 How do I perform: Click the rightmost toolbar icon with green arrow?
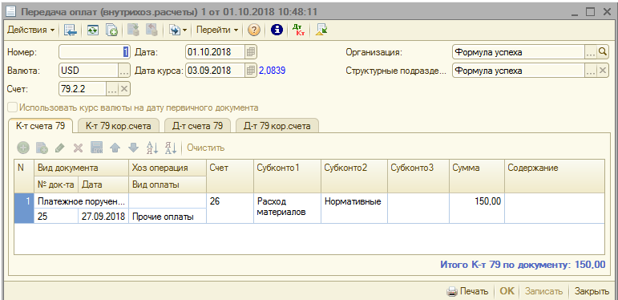321,30
